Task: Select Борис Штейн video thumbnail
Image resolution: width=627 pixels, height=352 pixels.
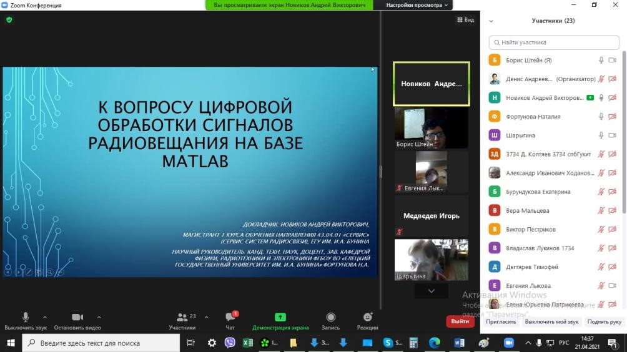Action: tap(431, 128)
